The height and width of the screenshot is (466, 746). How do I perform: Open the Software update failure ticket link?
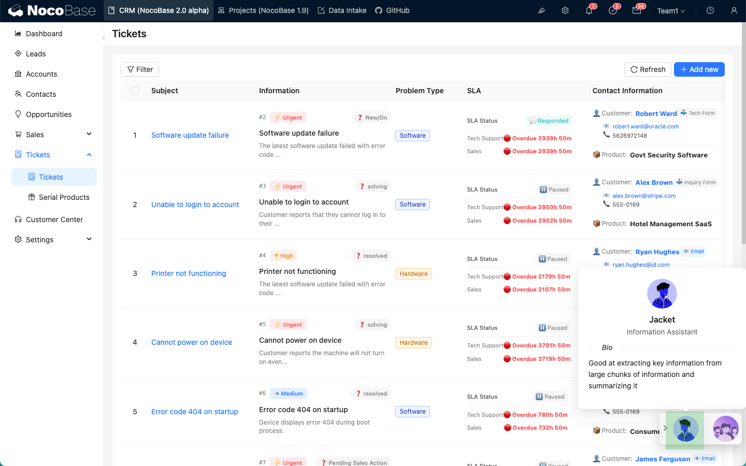click(x=190, y=135)
